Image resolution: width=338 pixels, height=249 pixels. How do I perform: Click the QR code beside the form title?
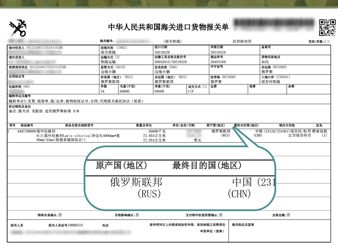click(x=327, y=28)
